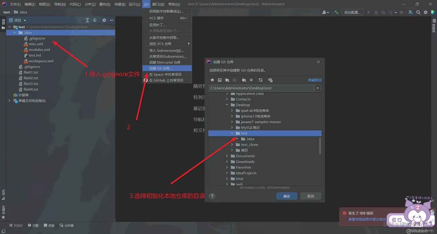Viewport: 437px width, 234px height.
Task: Open the 文件(F) menu
Action: pyautogui.click(x=15, y=4)
